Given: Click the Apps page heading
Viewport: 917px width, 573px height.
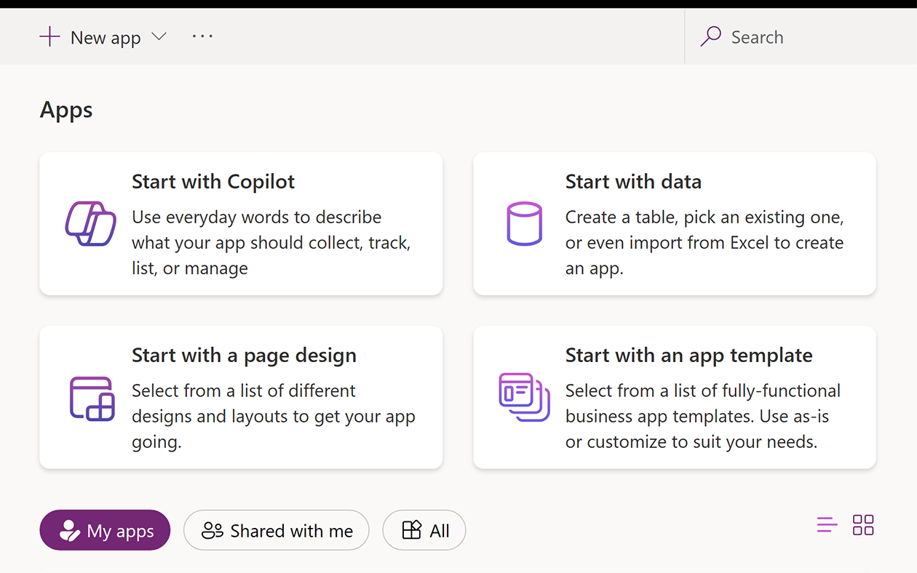Looking at the screenshot, I should (x=65, y=110).
